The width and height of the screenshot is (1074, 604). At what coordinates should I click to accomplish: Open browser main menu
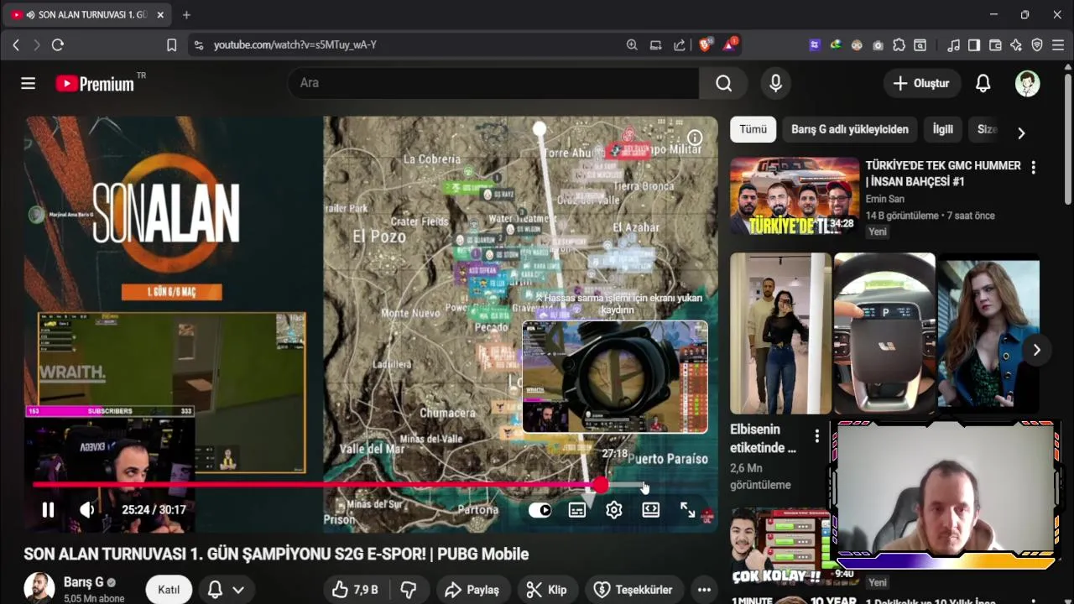[x=1058, y=44]
